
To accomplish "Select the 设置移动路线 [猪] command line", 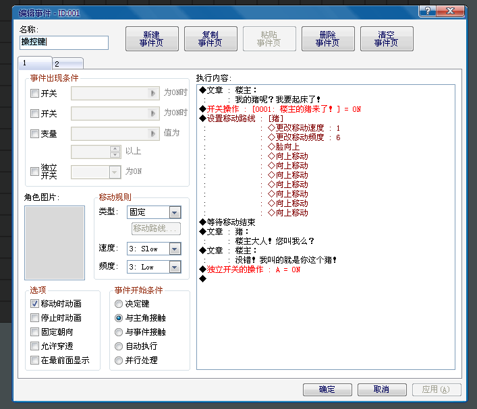I will pos(242,119).
